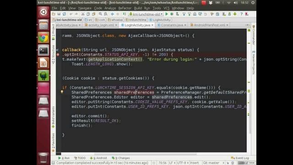
Task: Open the Git: master branch dropdown
Action: pyautogui.click(x=213, y=163)
